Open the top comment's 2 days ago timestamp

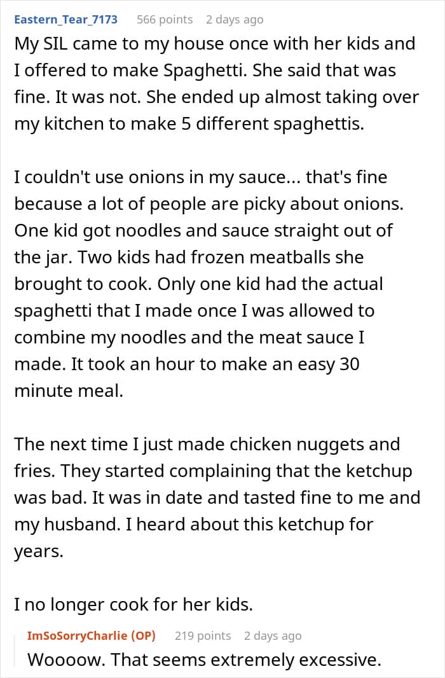click(x=235, y=20)
